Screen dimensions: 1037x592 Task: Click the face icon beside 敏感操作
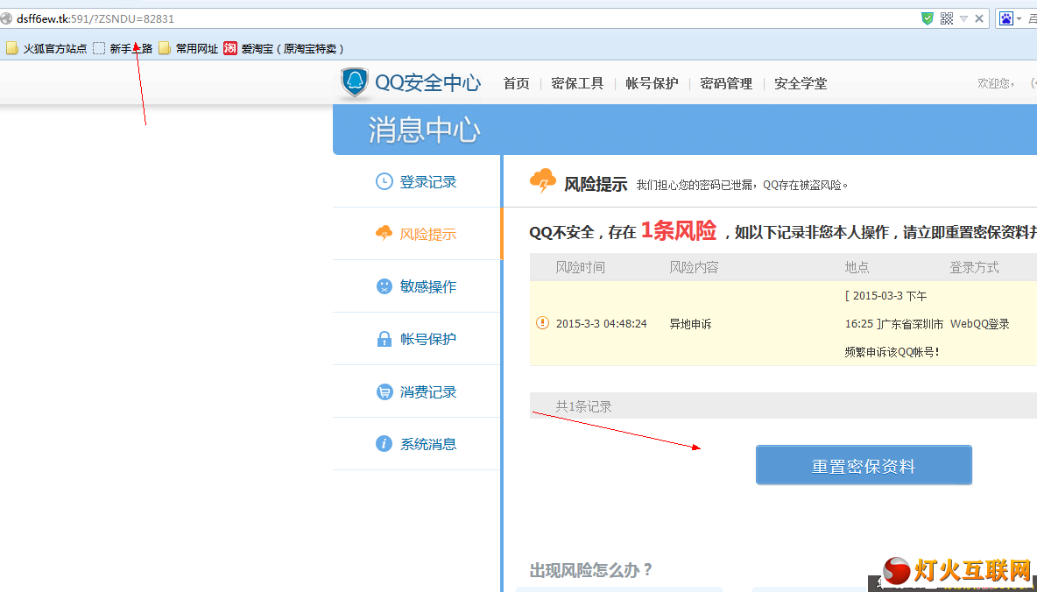coord(384,286)
